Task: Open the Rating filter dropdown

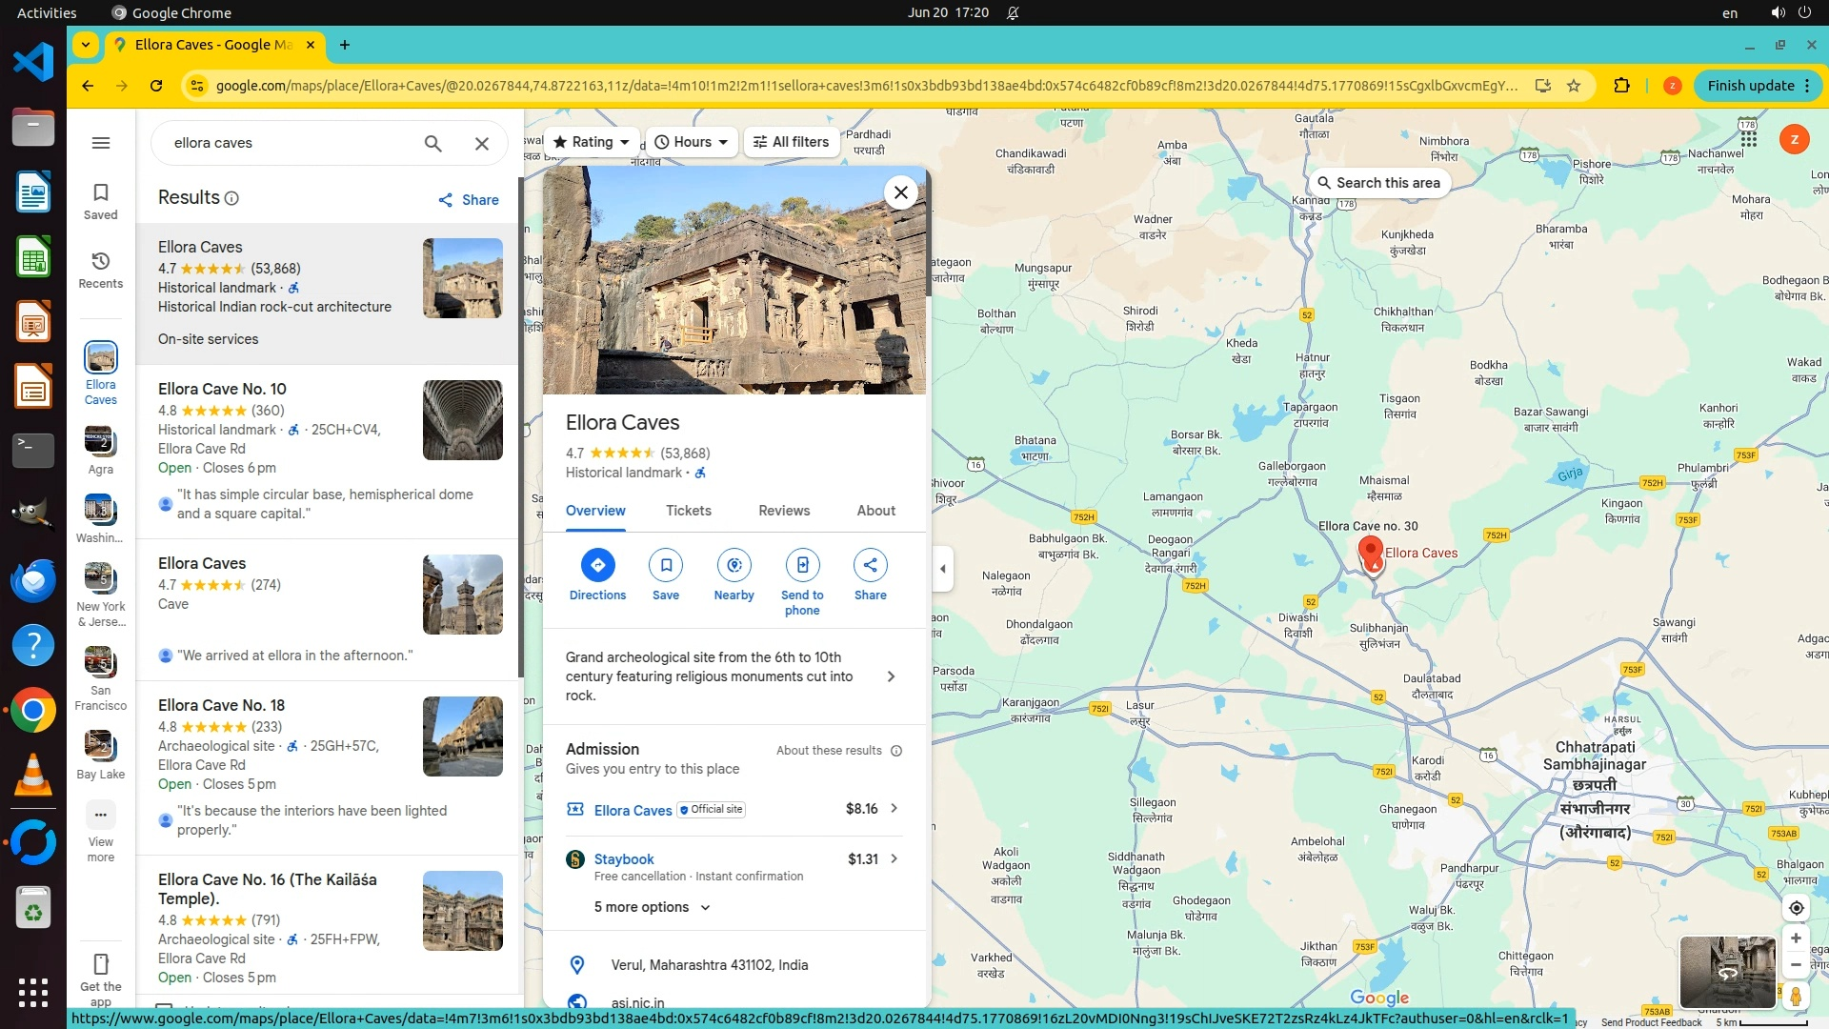Action: pos(592,142)
